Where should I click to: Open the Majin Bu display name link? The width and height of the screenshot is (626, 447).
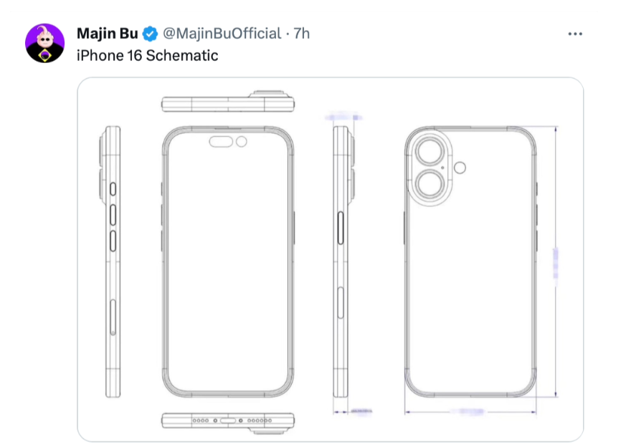pyautogui.click(x=107, y=34)
